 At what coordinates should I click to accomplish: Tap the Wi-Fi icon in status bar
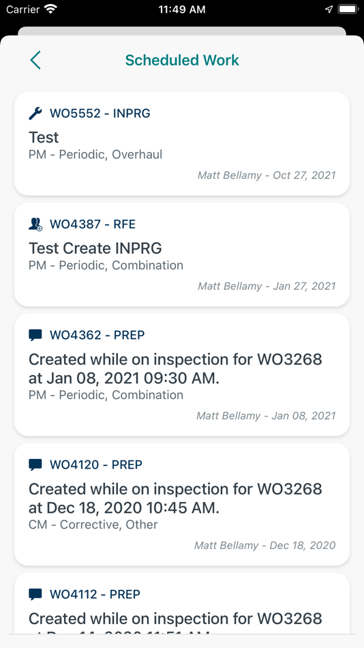pos(52,10)
